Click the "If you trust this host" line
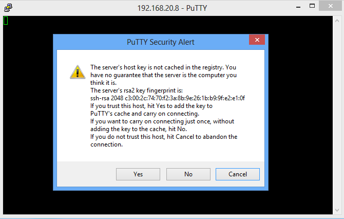 point(151,106)
